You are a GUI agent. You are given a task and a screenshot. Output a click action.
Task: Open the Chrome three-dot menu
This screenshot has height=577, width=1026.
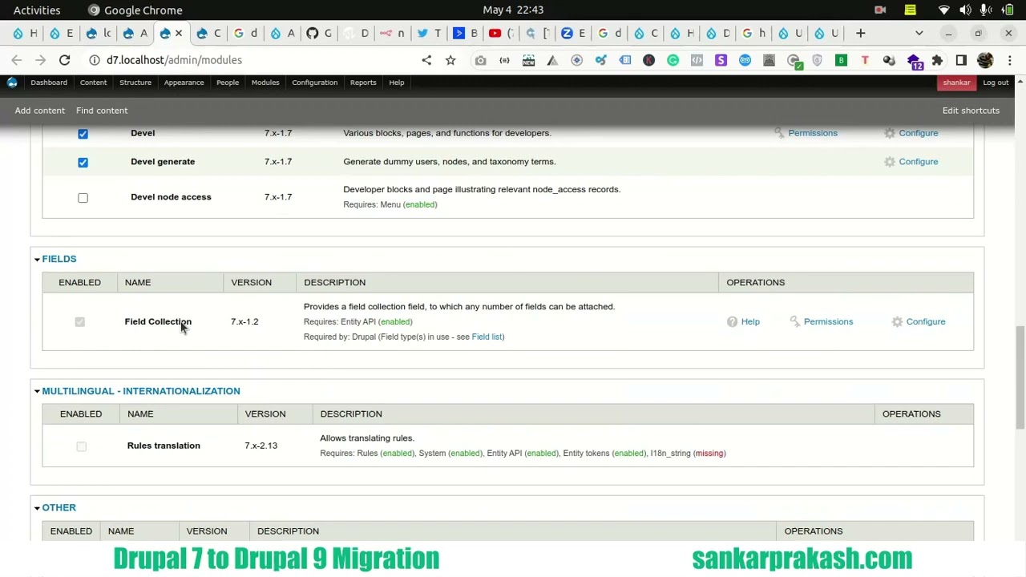[1009, 60]
